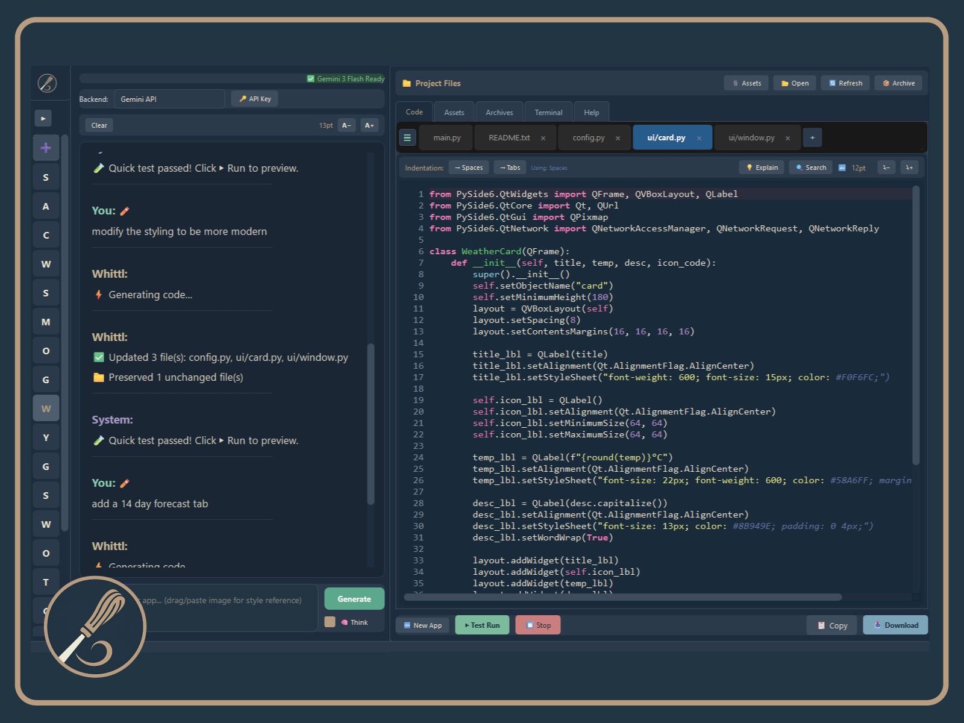Archive the current project
Screen dimensions: 964x723
[898, 83]
